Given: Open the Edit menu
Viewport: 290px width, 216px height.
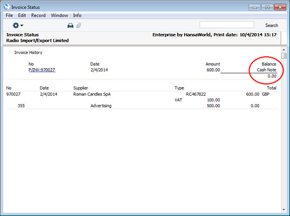Looking at the screenshot, I should [22, 15].
